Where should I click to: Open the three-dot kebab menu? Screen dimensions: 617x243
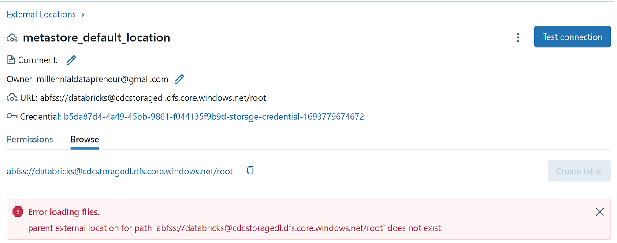click(518, 37)
